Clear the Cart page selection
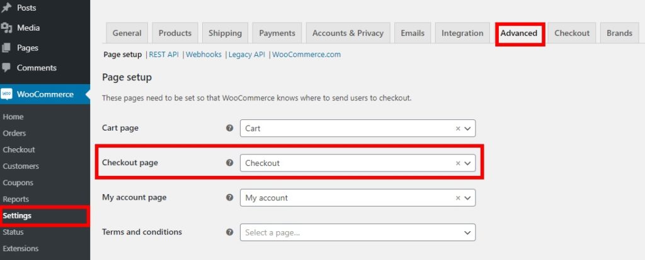This screenshot has height=260, width=645. coord(458,128)
